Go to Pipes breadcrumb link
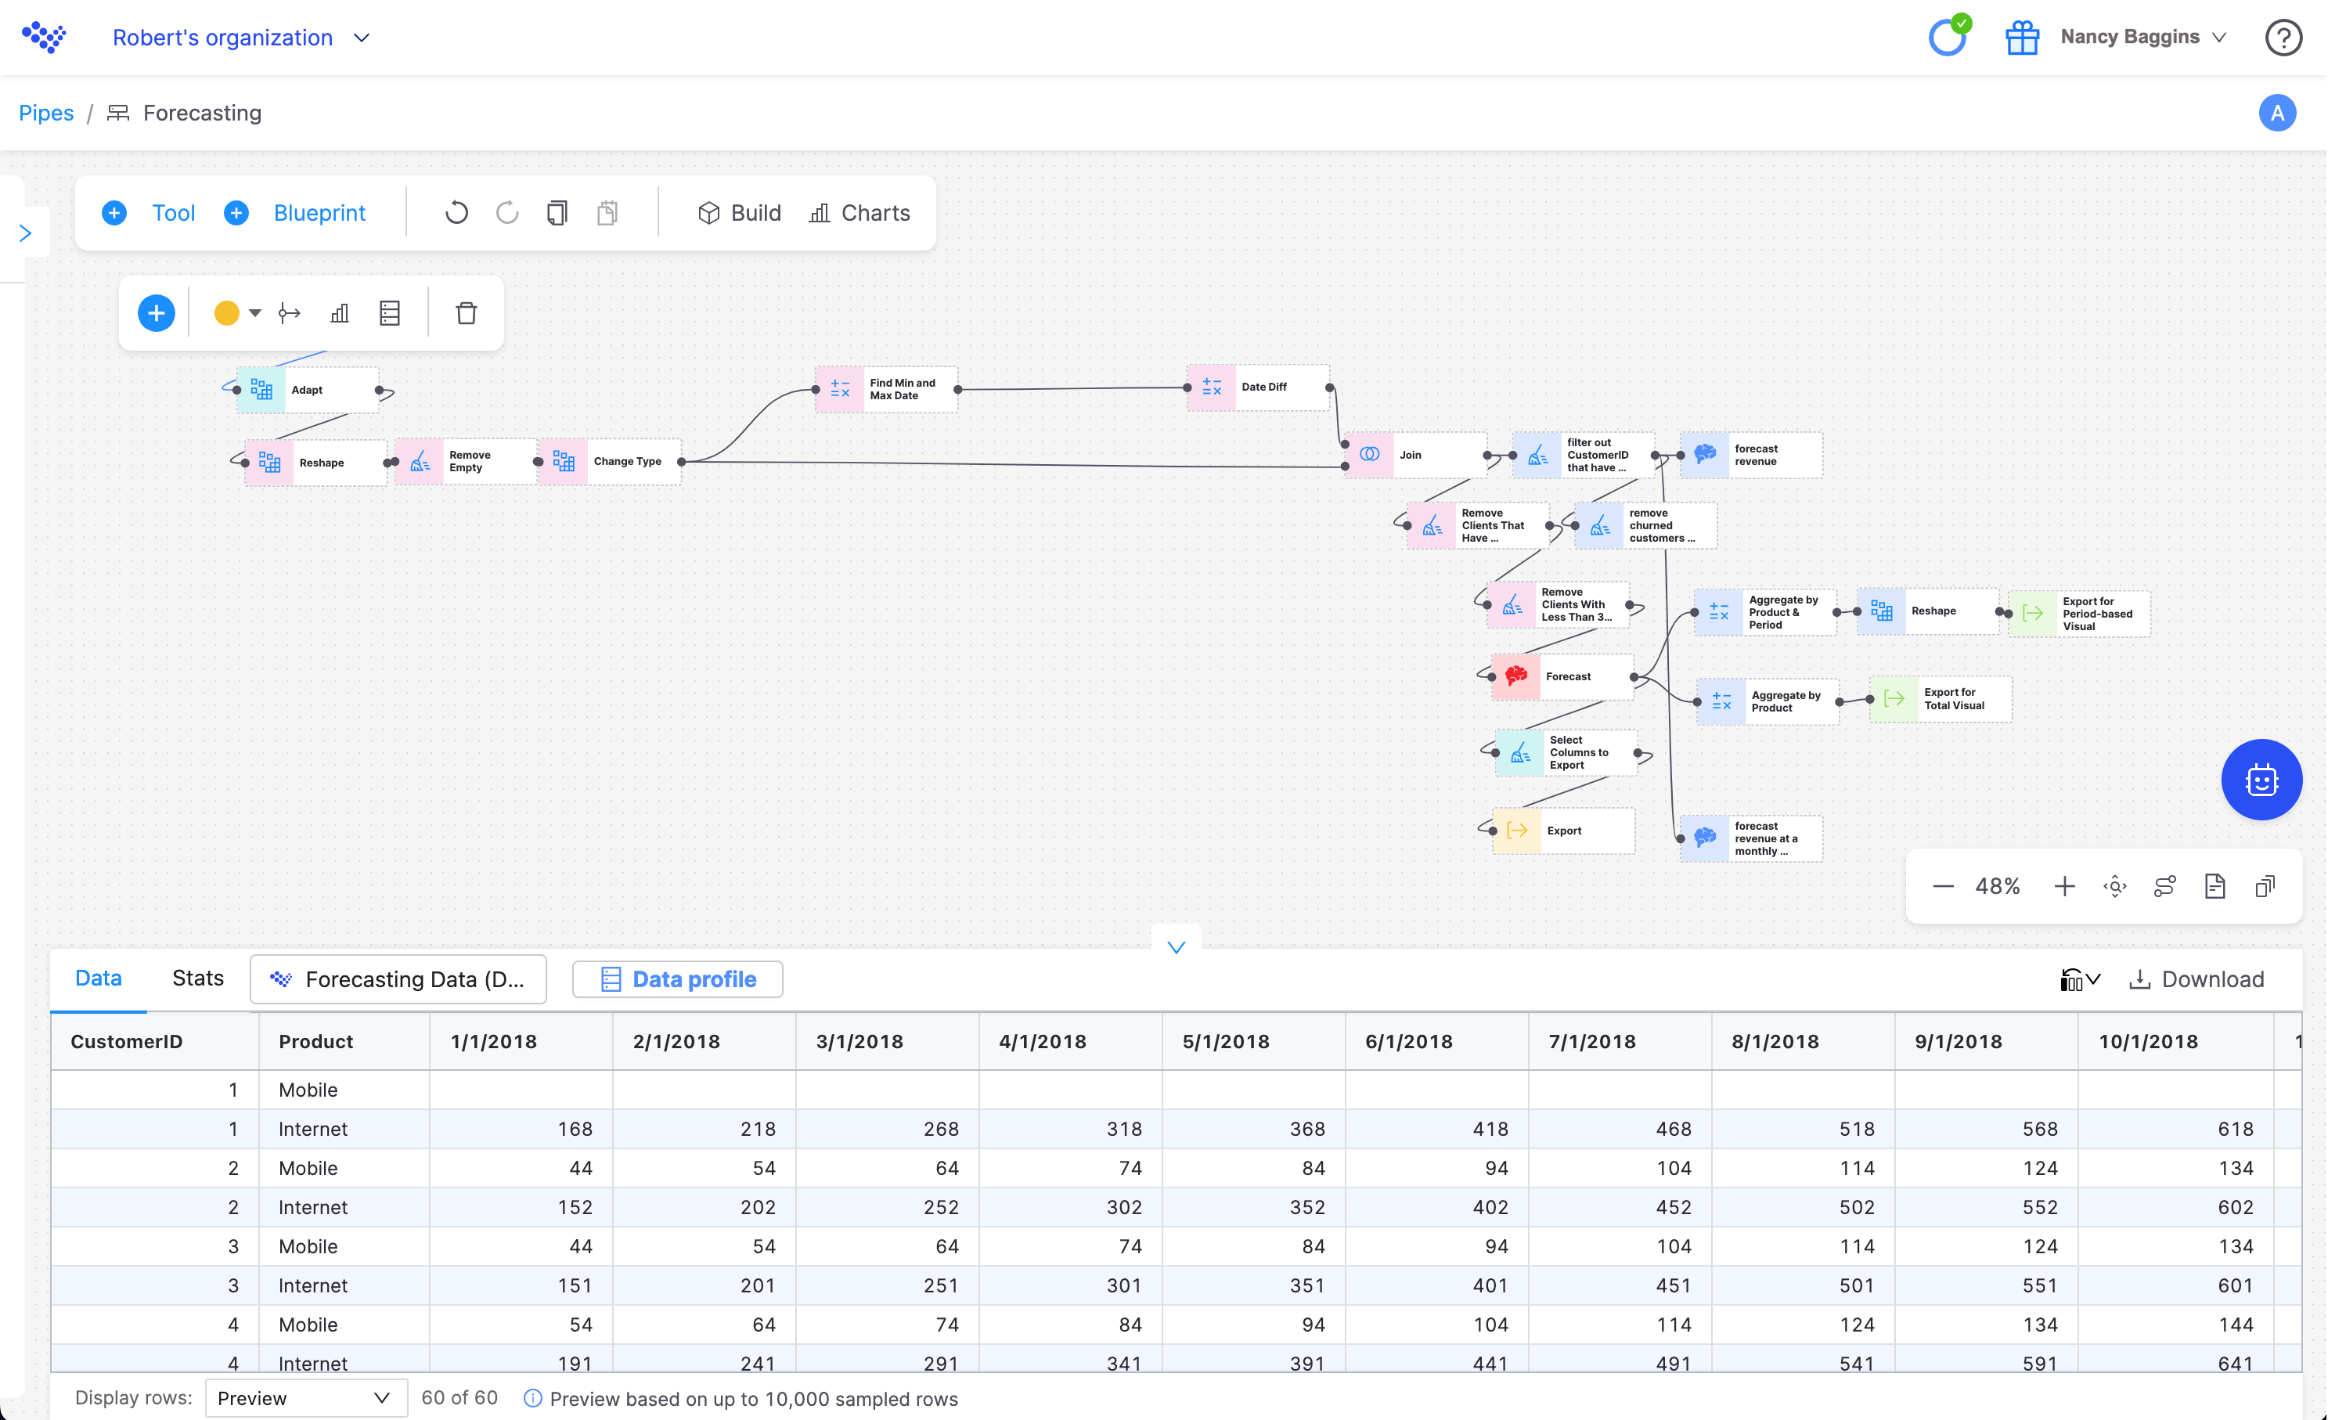Image resolution: width=2328 pixels, height=1420 pixels. (x=46, y=114)
